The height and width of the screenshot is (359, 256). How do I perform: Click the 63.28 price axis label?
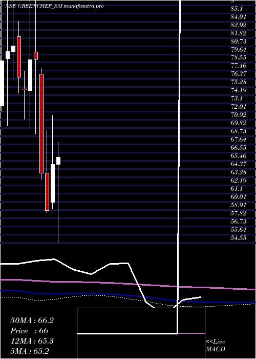239,172
